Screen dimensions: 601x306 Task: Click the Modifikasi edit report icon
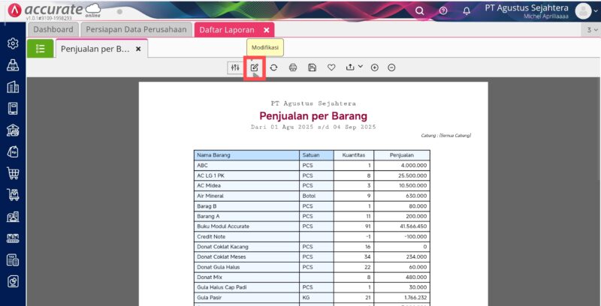[255, 67]
